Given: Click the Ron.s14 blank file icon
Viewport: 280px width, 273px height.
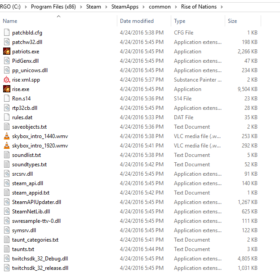Looking at the screenshot, I should 7,99.
